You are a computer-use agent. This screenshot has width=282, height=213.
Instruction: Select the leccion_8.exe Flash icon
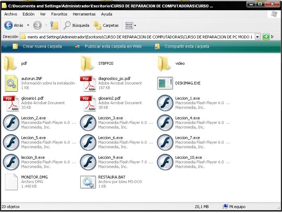point(11,162)
